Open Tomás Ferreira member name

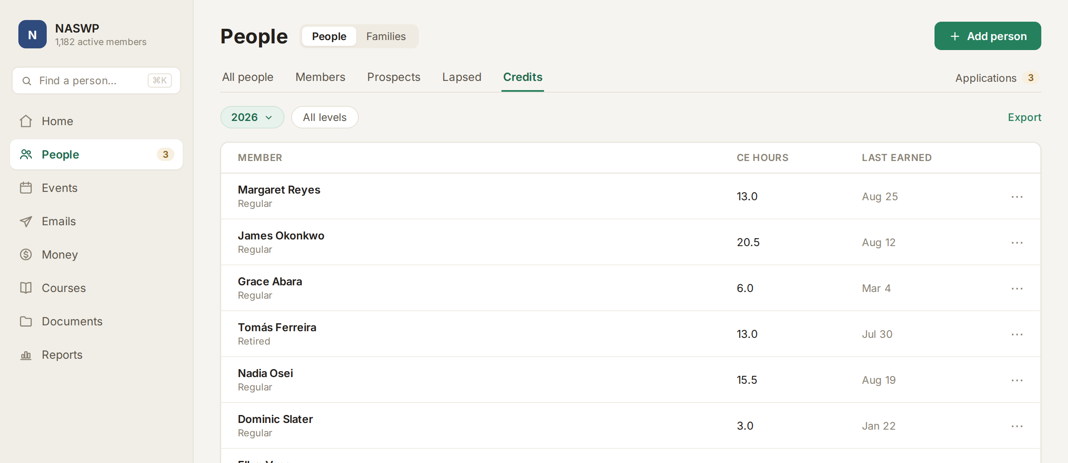point(277,327)
